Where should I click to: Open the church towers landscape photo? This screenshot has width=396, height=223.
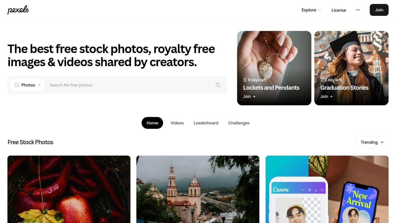[x=198, y=189]
